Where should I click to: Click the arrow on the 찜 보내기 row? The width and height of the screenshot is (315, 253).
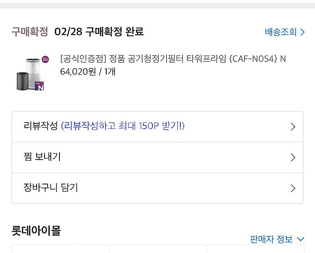coord(293,158)
